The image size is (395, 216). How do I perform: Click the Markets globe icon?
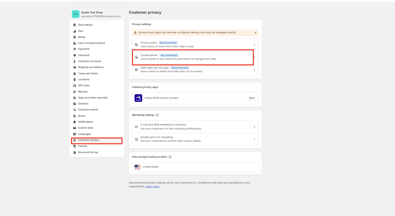coord(75,92)
